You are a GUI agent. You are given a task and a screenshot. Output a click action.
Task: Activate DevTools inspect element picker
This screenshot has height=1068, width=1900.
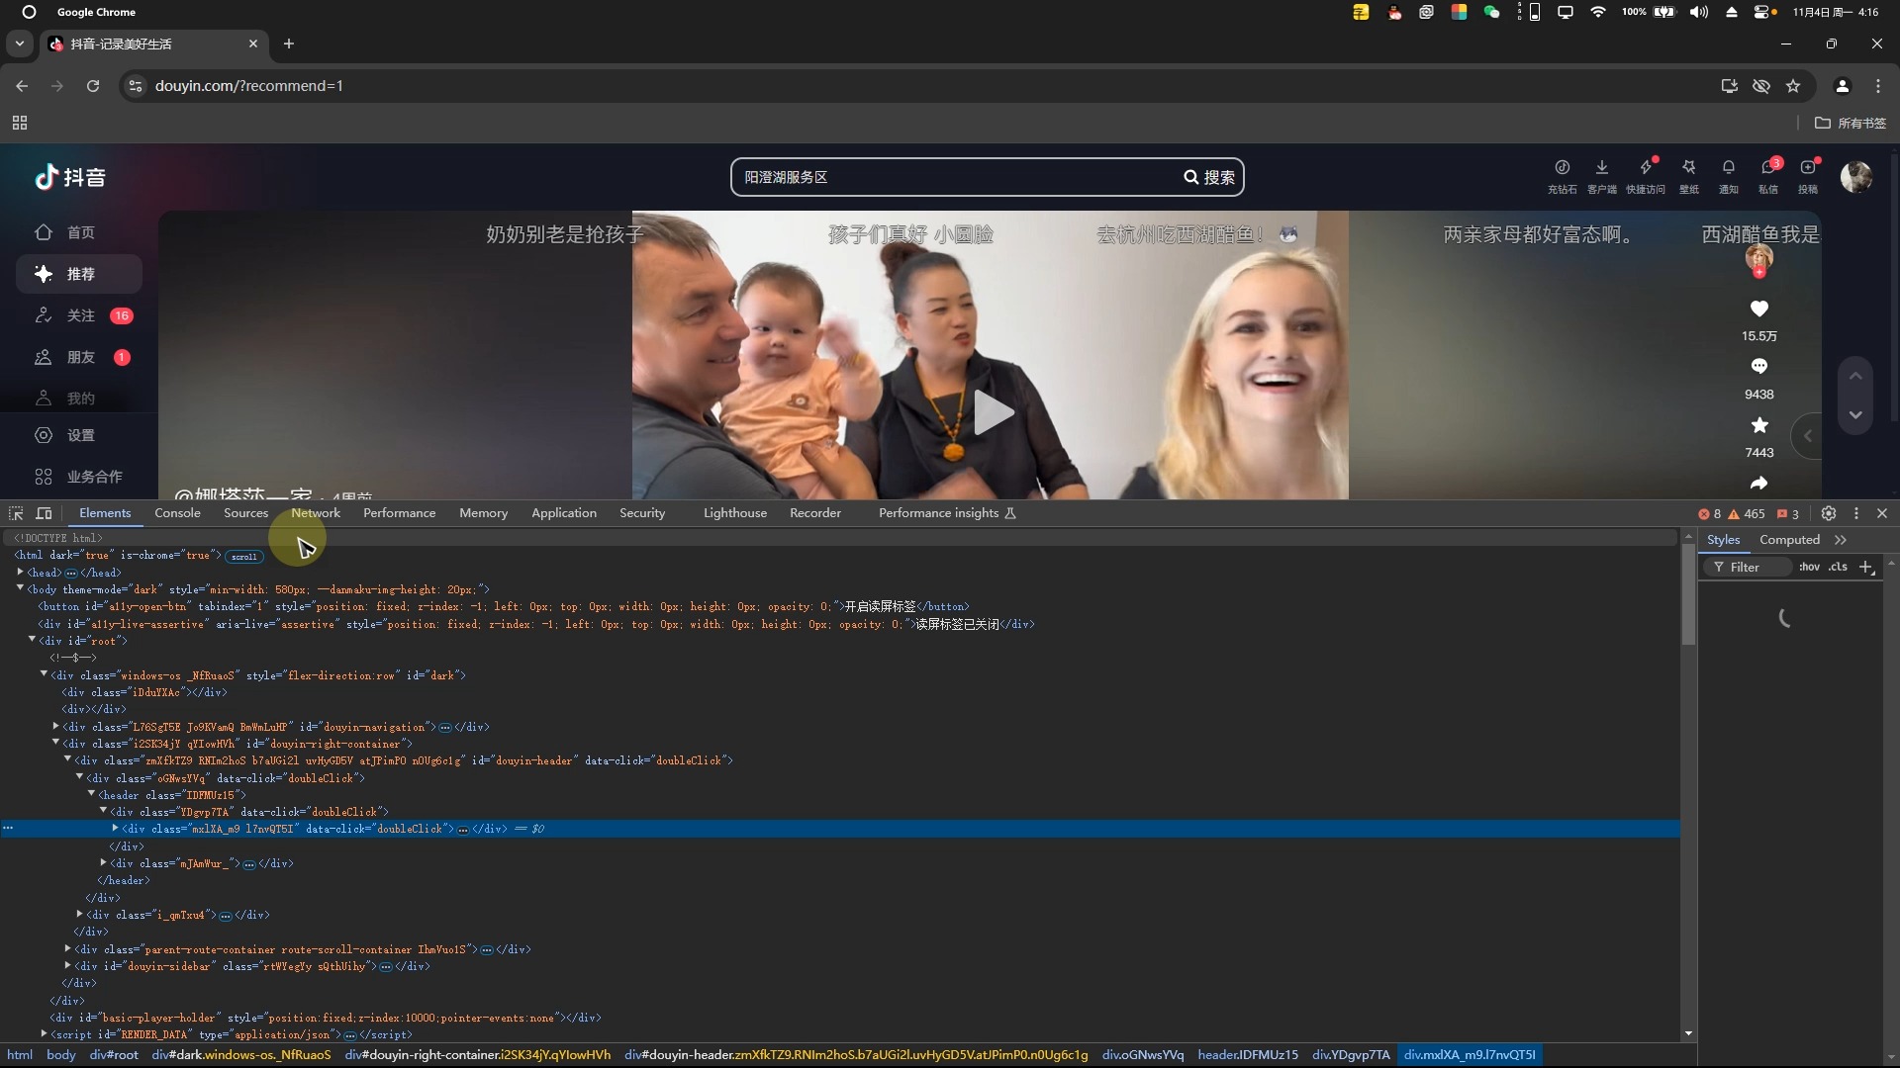pyautogui.click(x=16, y=513)
